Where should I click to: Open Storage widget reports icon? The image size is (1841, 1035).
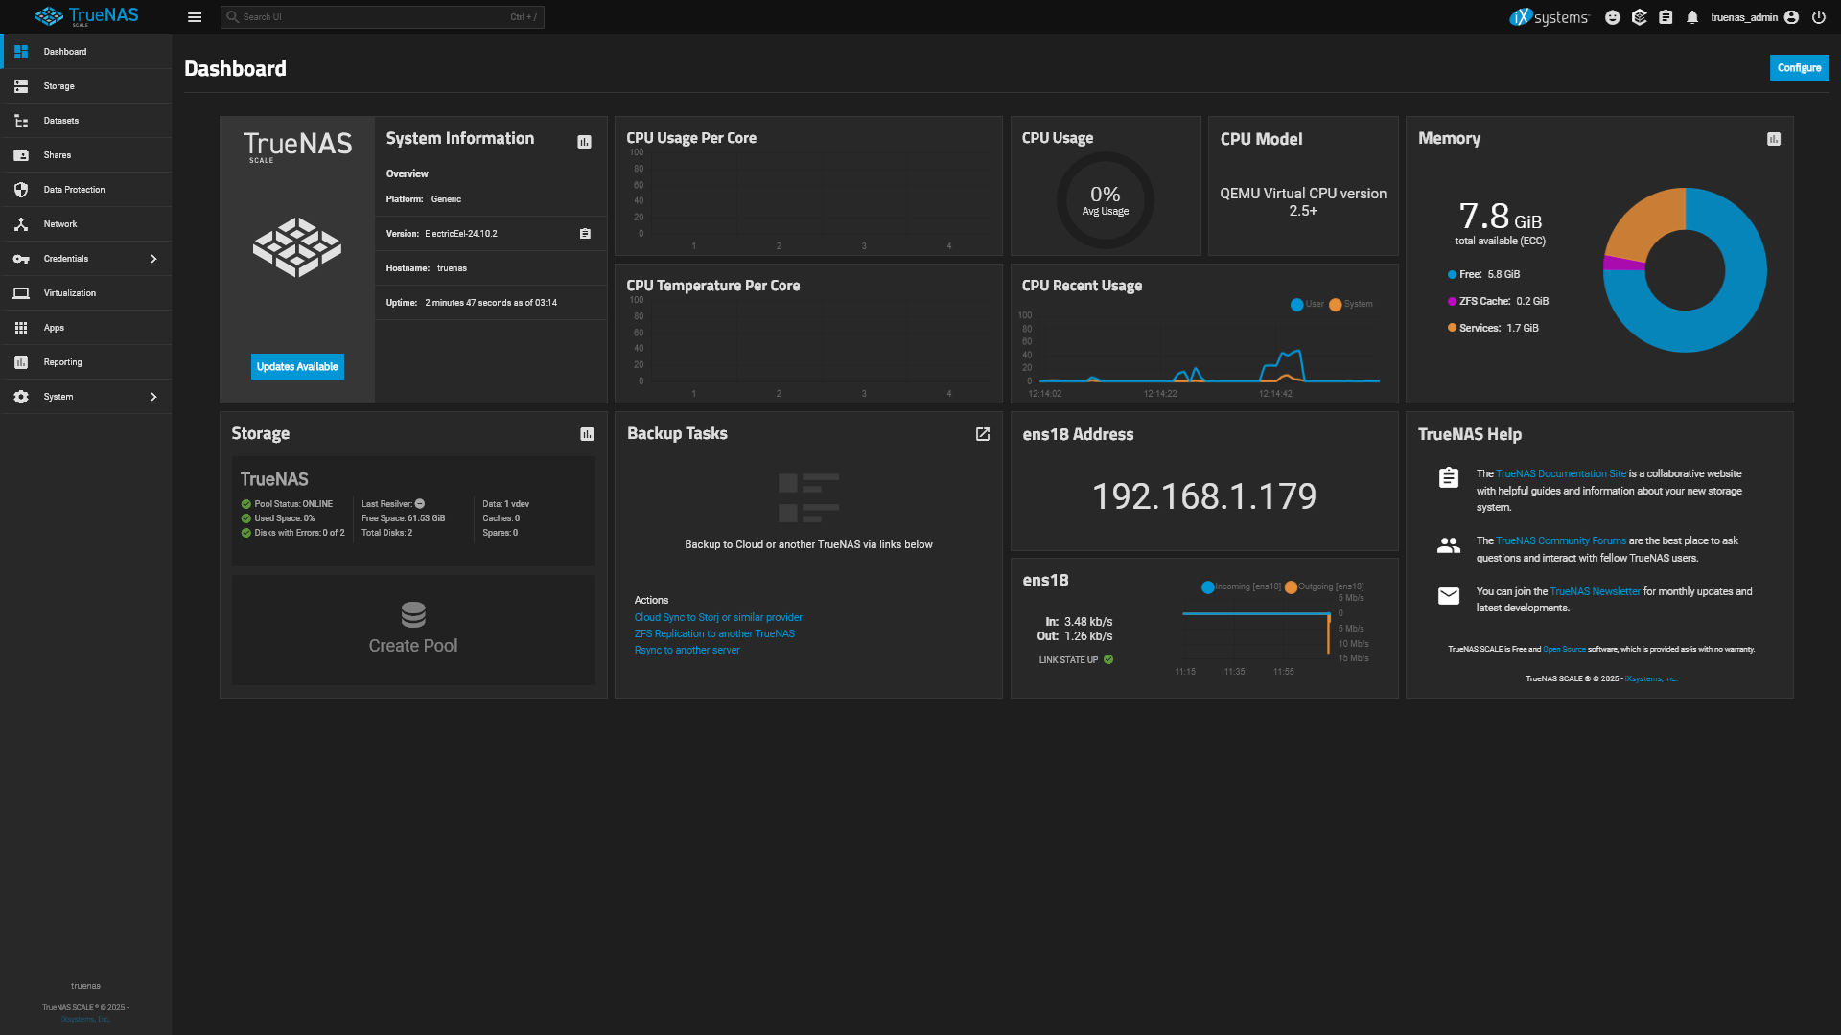(587, 434)
